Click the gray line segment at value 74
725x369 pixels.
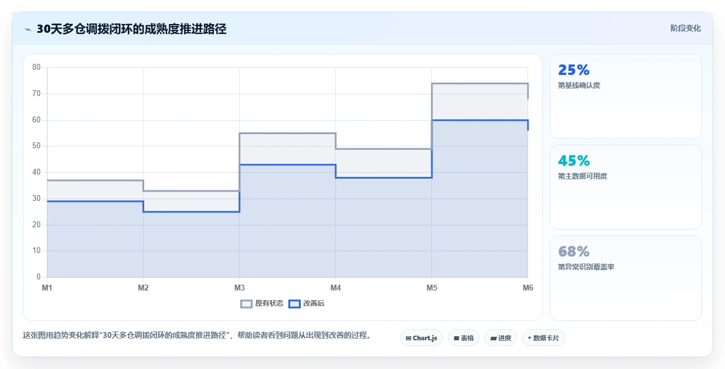pyautogui.click(x=479, y=83)
